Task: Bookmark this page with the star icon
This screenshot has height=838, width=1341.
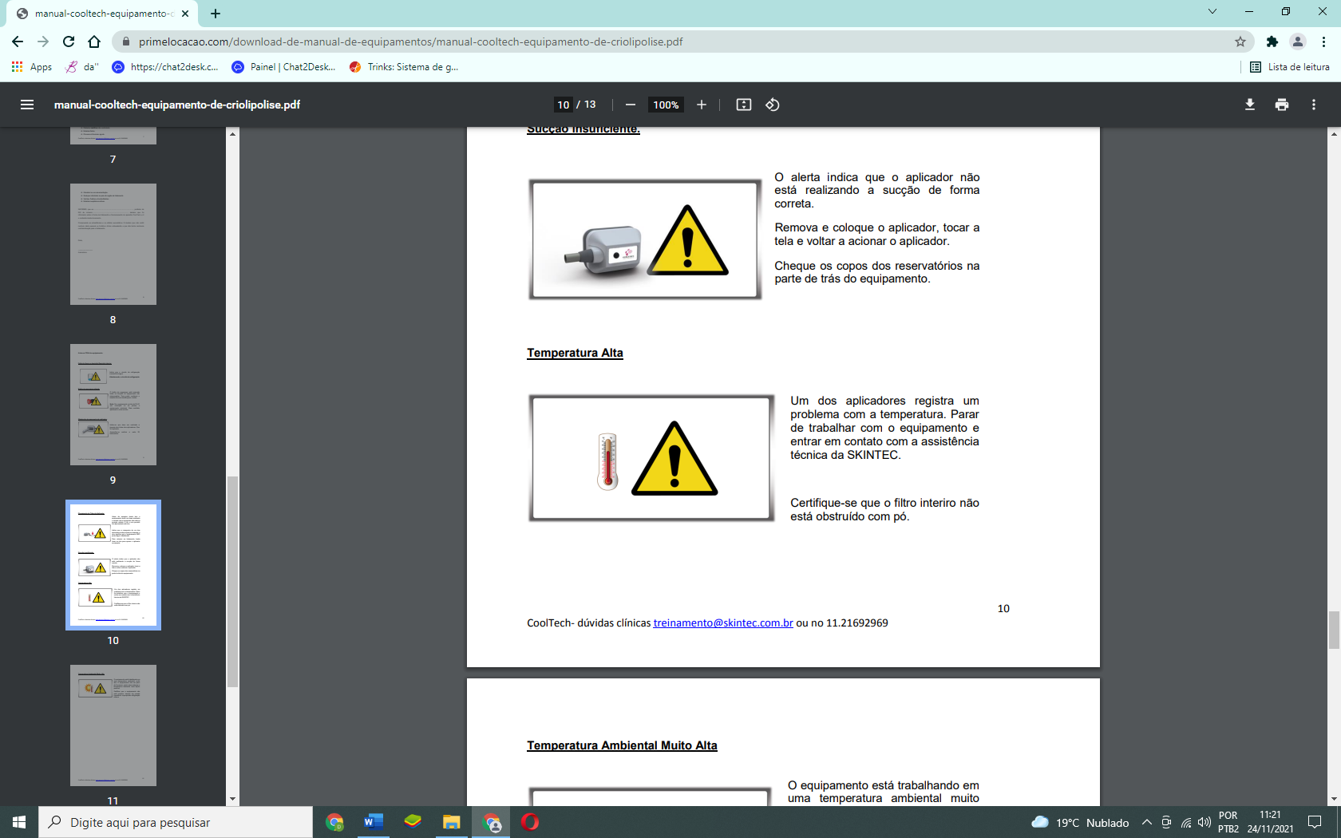Action: coord(1240,42)
